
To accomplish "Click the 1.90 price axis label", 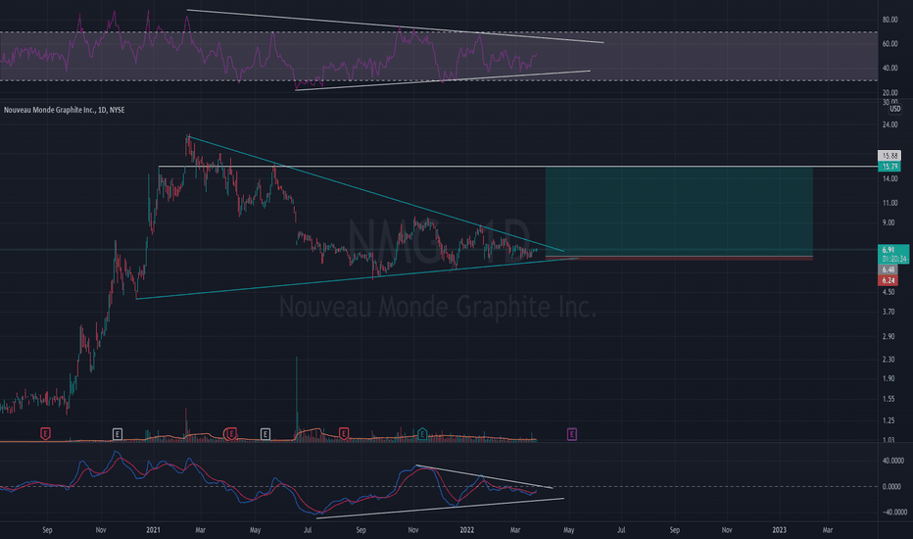I will pos(889,378).
